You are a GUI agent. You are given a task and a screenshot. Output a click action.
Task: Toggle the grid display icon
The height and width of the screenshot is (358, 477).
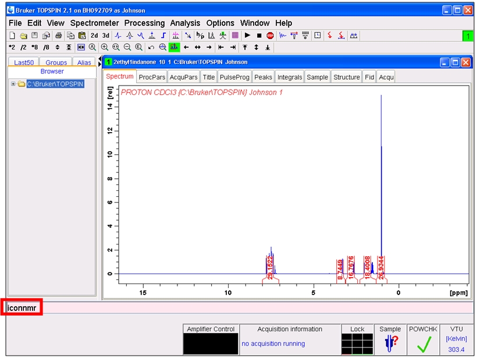point(235,36)
